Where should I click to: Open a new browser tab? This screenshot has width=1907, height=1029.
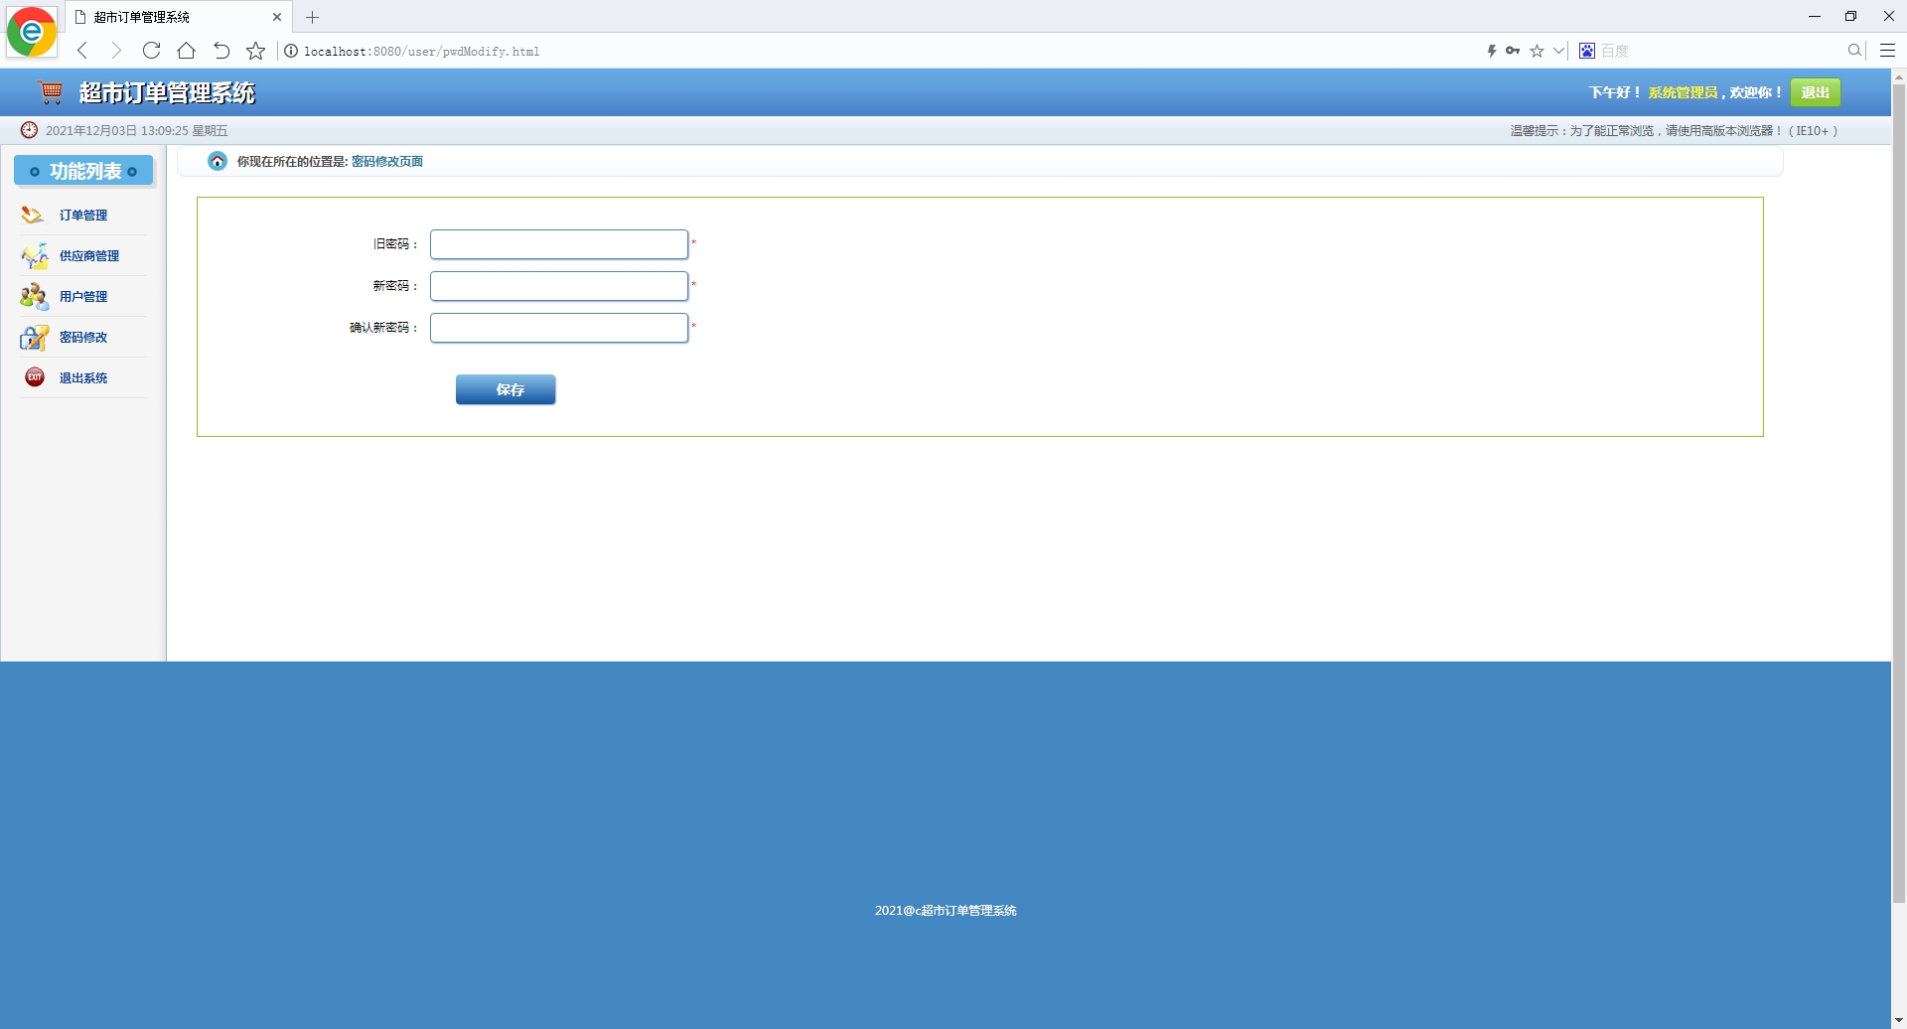(x=313, y=17)
